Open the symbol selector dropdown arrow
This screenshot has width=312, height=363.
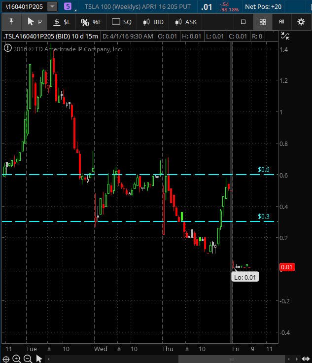[x=52, y=7]
